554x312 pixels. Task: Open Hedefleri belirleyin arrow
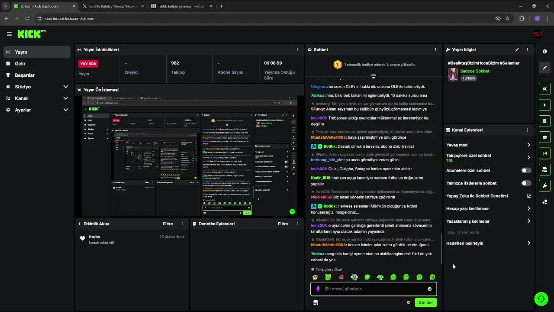[x=528, y=243]
